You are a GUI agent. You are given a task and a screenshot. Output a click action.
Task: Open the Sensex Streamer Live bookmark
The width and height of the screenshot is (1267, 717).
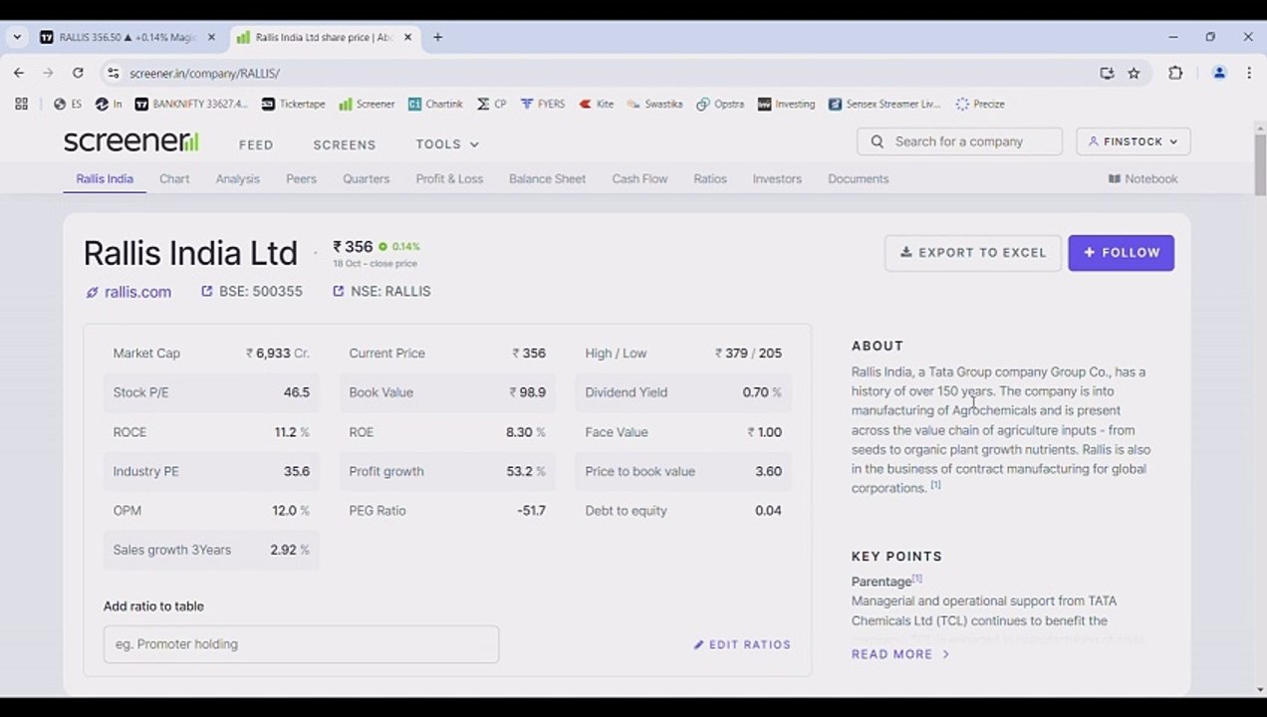[x=885, y=104]
